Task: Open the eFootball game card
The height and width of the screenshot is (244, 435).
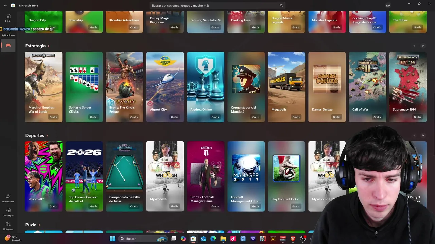Action: click(43, 176)
